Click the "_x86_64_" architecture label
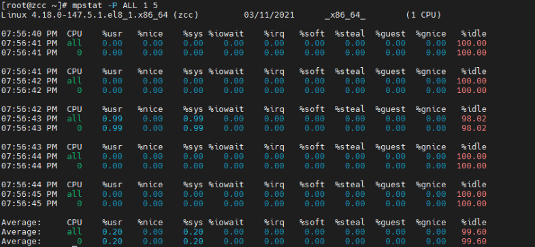This screenshot has width=535, height=247. (x=345, y=16)
